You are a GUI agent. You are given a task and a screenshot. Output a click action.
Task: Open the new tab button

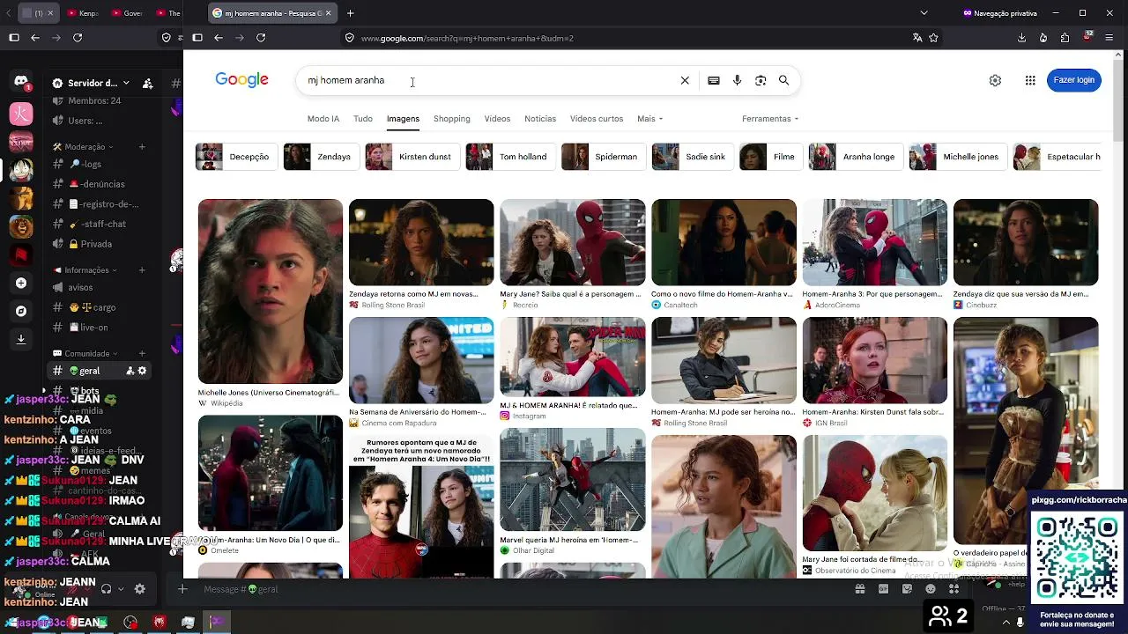pyautogui.click(x=351, y=13)
